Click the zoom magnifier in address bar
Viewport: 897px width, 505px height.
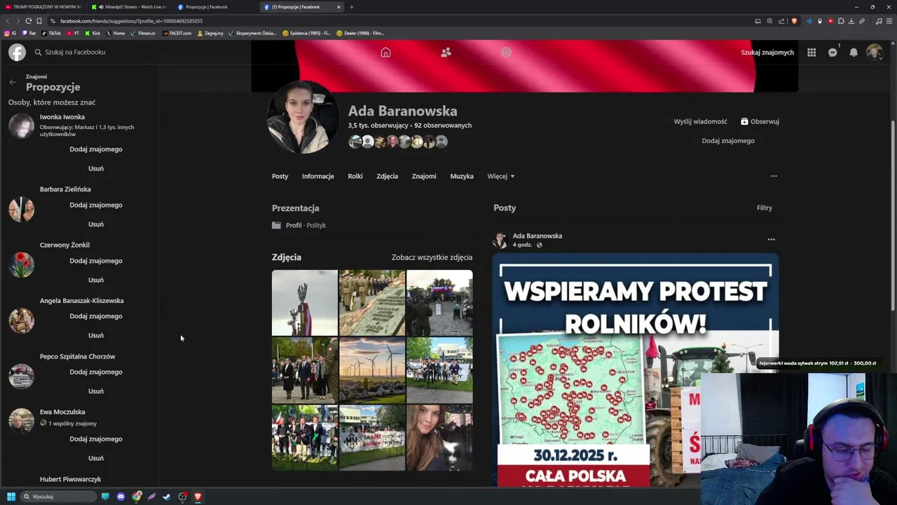[769, 21]
